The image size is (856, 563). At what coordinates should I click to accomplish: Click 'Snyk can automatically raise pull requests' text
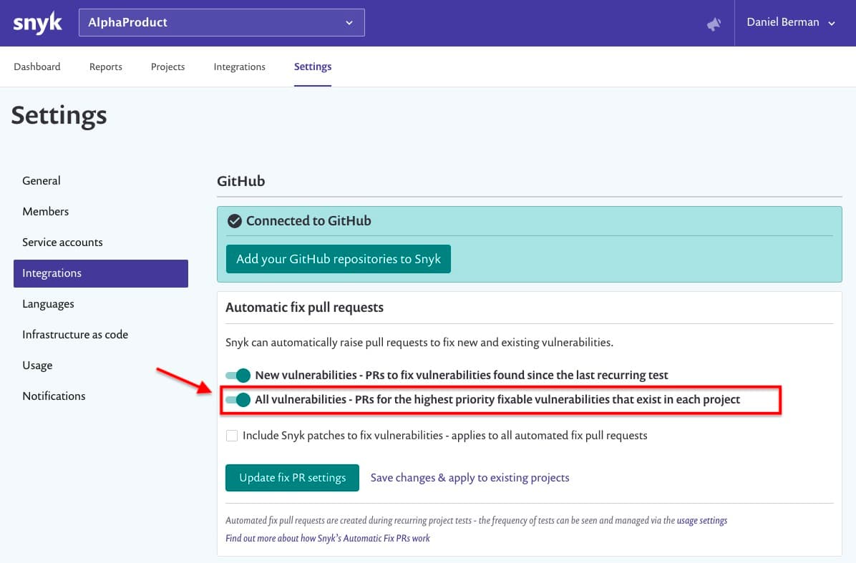click(x=419, y=343)
